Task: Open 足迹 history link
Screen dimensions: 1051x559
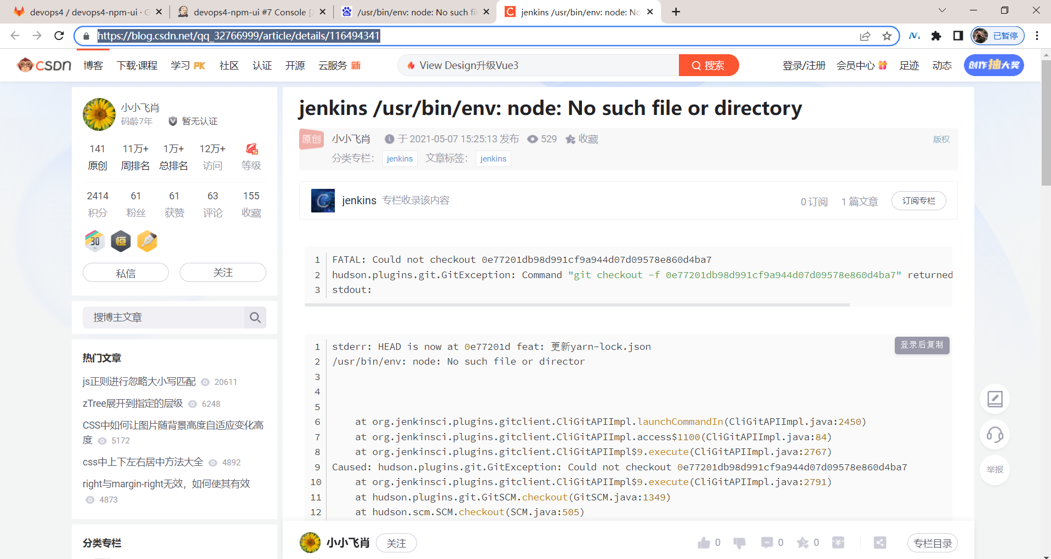Action: tap(909, 66)
